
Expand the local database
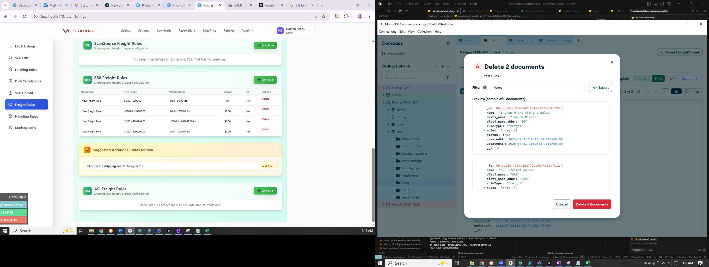point(388,124)
